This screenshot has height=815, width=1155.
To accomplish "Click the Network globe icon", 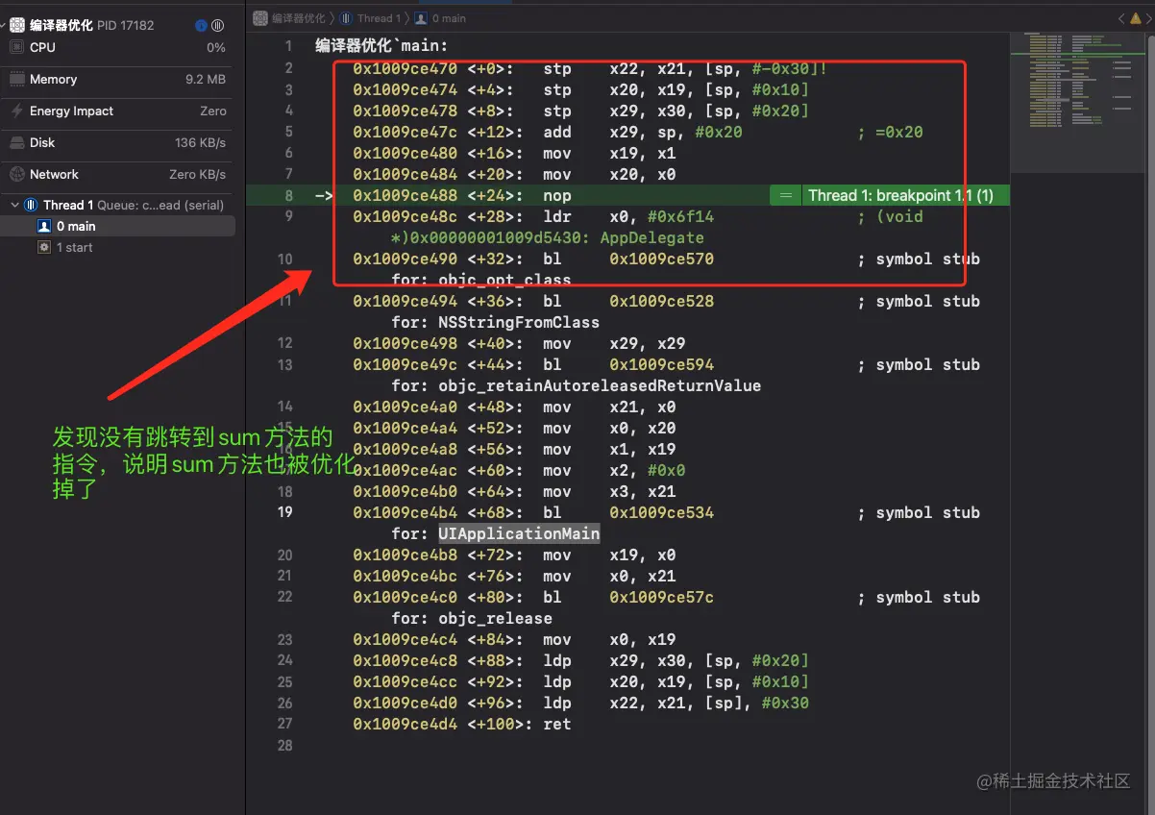I will click(17, 175).
